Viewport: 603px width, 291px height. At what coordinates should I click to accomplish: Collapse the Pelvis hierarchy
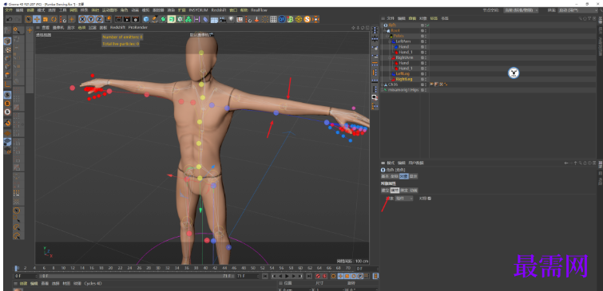(387, 36)
